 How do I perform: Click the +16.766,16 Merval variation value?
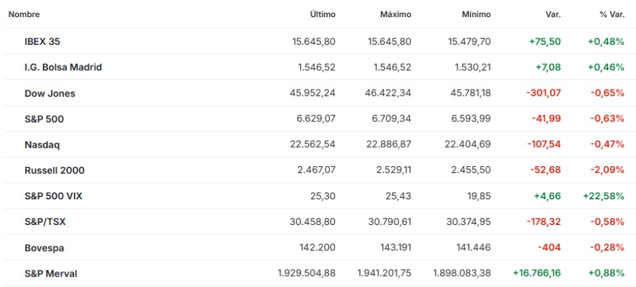tap(536, 273)
